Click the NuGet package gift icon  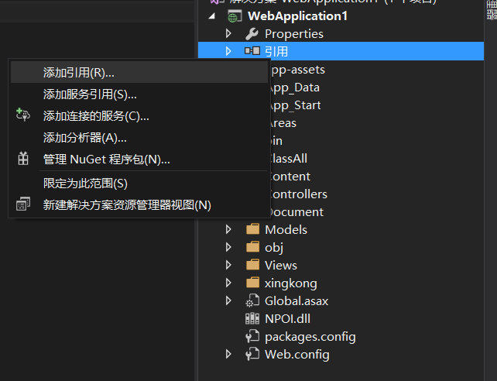click(23, 159)
